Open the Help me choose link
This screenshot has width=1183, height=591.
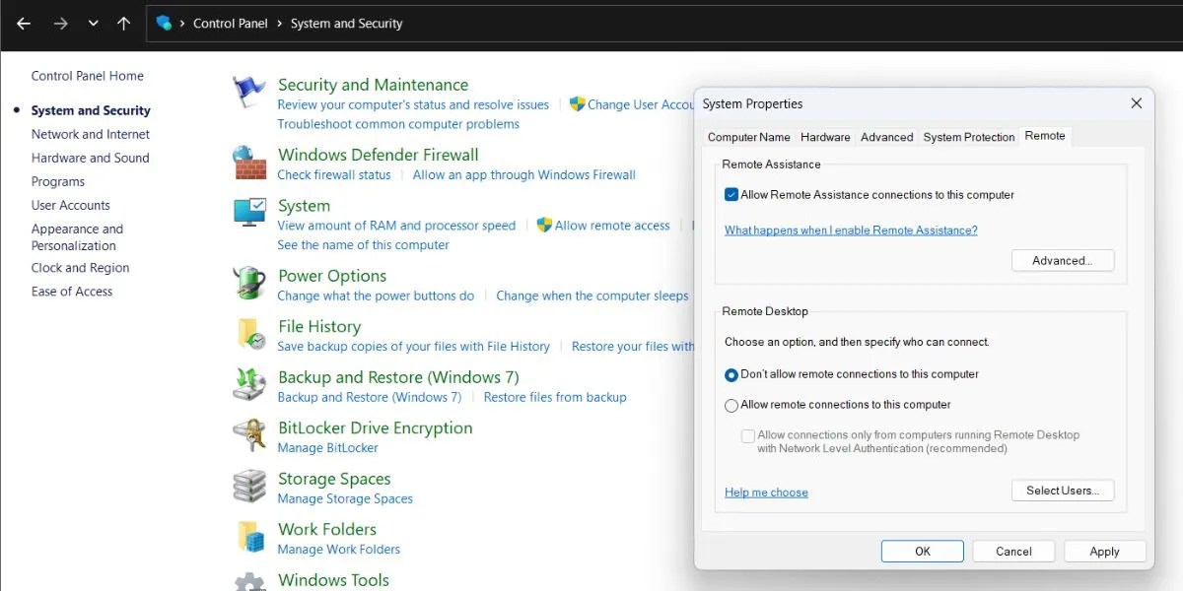pyautogui.click(x=766, y=492)
